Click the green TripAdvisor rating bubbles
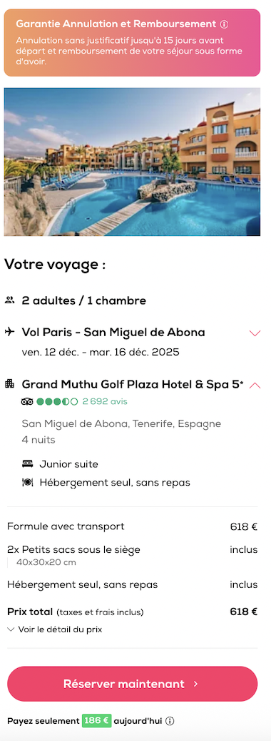This screenshot has width=271, height=741. [x=57, y=402]
